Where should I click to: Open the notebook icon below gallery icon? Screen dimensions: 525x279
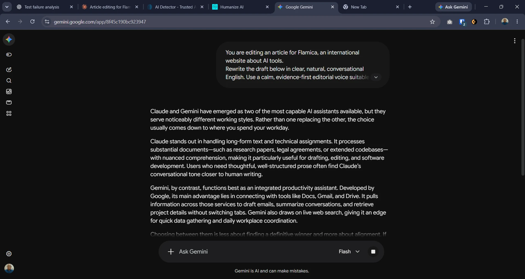click(x=9, y=103)
